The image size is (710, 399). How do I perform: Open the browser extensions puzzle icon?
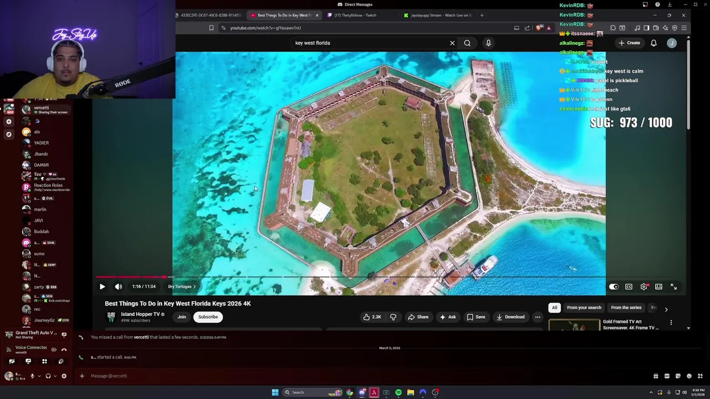click(x=613, y=28)
